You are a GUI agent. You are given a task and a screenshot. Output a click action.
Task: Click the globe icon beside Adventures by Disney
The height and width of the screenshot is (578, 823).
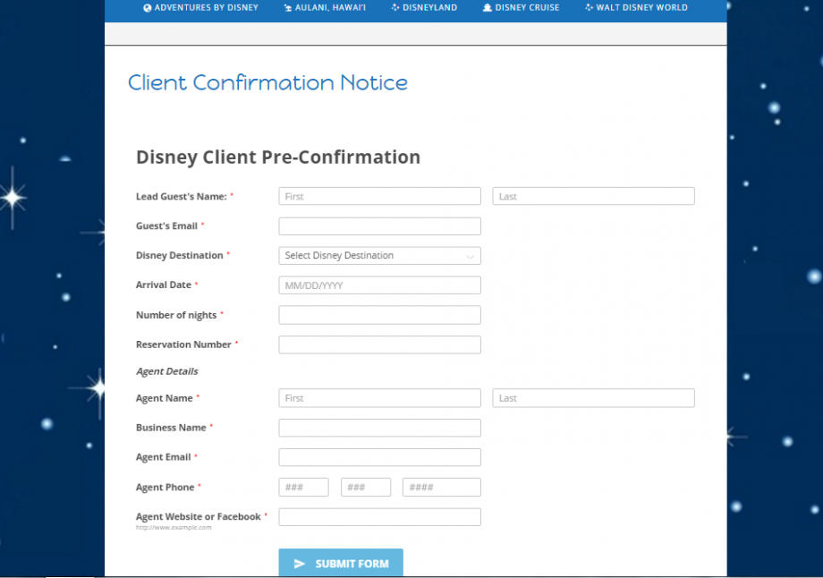(x=148, y=8)
